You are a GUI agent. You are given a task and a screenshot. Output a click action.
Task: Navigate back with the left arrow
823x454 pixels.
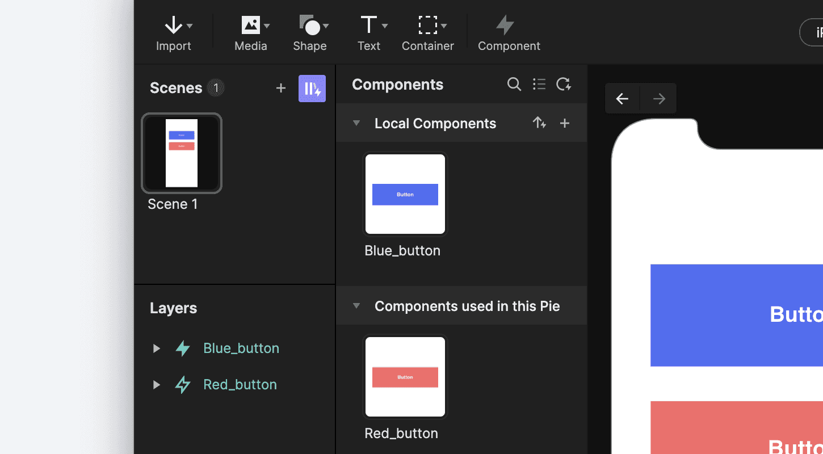pyautogui.click(x=622, y=98)
